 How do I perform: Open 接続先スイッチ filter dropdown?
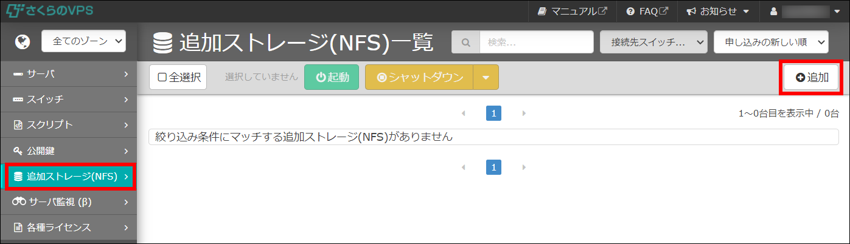(653, 42)
